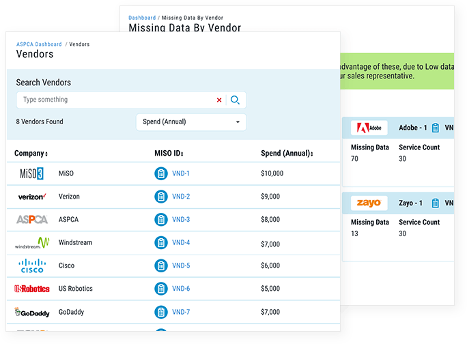Click clipboard icon next to VND-4
Image resolution: width=467 pixels, height=344 pixels.
point(161,243)
